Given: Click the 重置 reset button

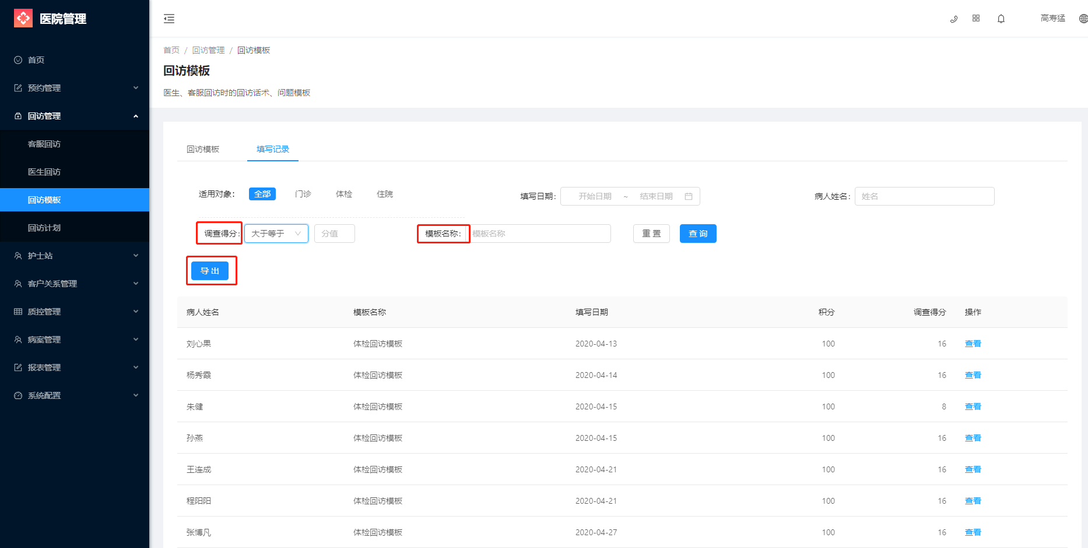Looking at the screenshot, I should 651,234.
